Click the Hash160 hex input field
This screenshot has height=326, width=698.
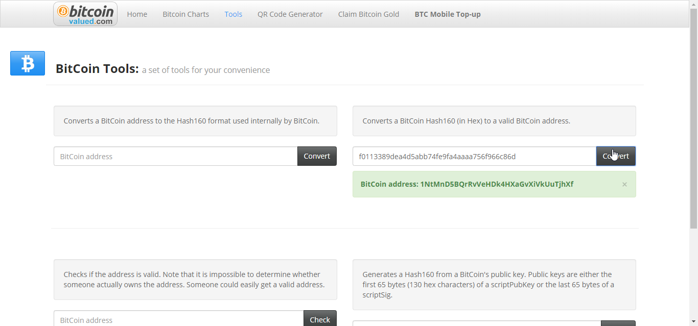pos(475,156)
